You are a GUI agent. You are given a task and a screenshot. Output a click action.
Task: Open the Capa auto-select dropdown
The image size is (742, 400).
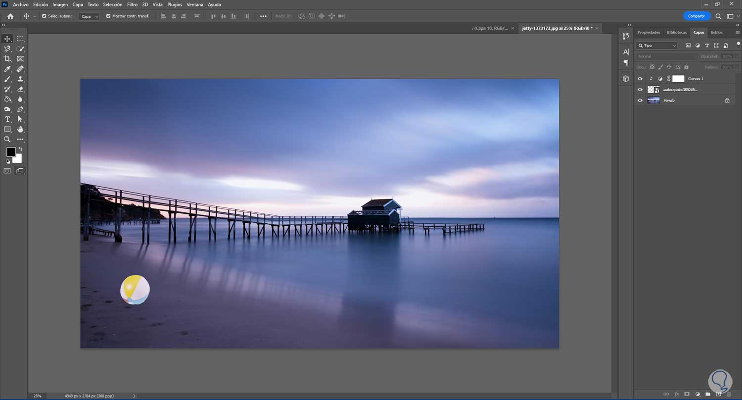click(x=90, y=16)
